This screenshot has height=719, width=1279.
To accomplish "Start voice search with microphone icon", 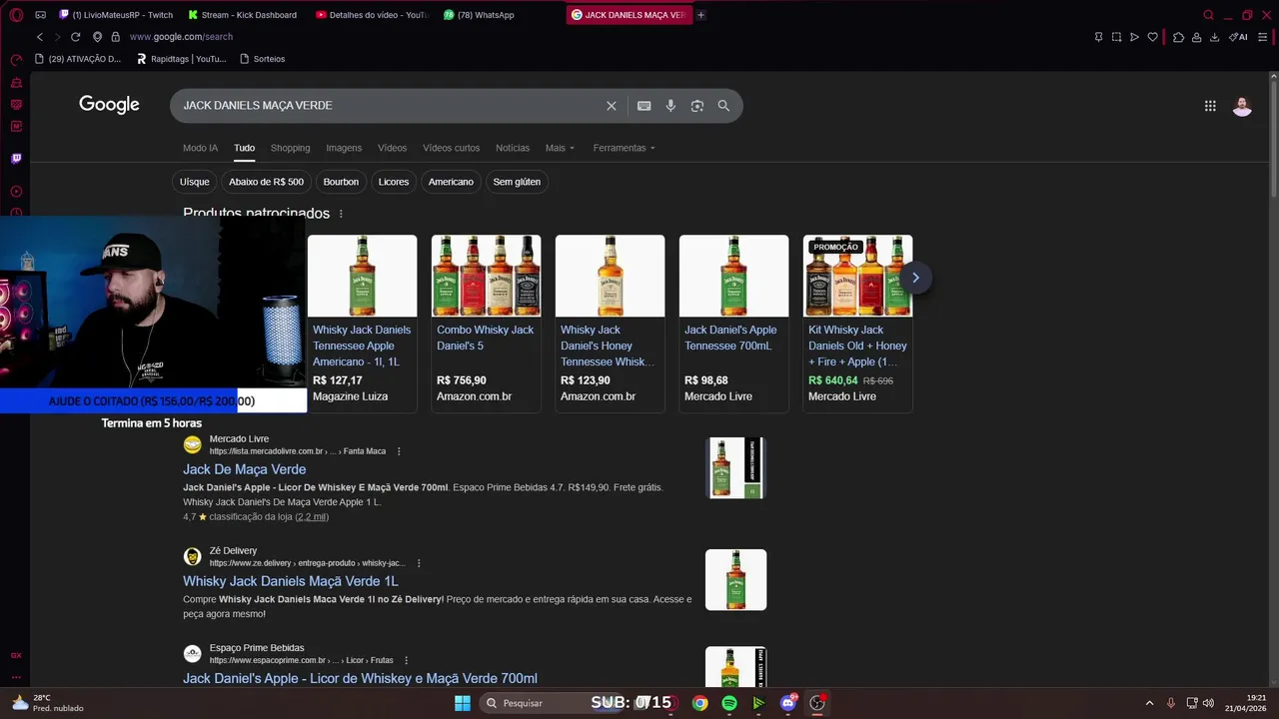I will pos(670,106).
